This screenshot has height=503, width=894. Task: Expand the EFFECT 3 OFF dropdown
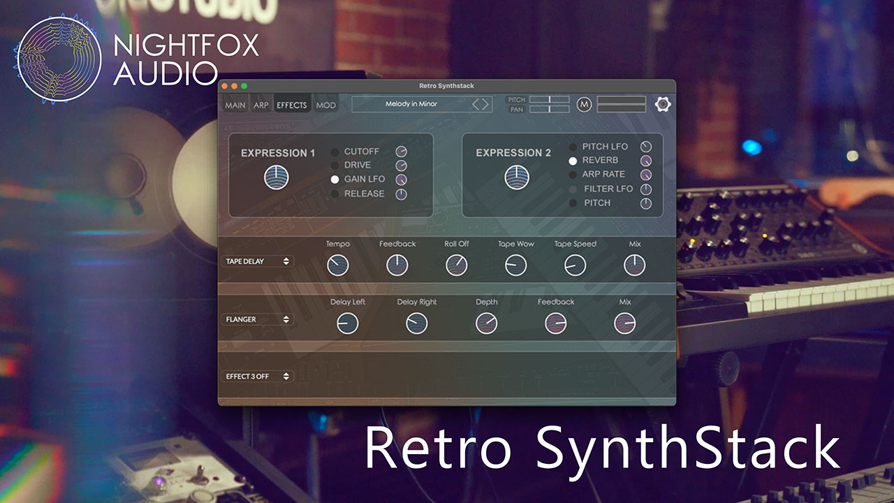(257, 377)
